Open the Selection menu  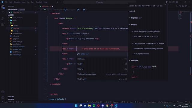(17, 2)
